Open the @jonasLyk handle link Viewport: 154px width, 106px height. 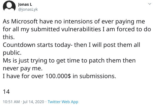28,9
